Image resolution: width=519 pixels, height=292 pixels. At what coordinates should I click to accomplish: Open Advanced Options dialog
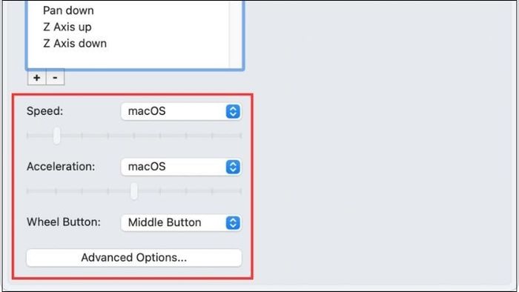pyautogui.click(x=134, y=258)
